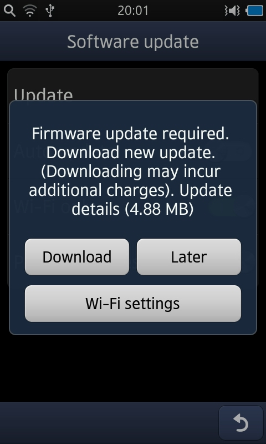Tap the back arrow icon at the bottom
Viewport: 266px width, 444px height.
(x=241, y=423)
